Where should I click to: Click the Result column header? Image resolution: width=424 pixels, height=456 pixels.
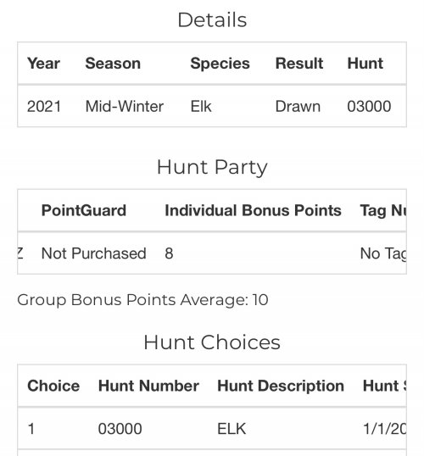point(299,64)
